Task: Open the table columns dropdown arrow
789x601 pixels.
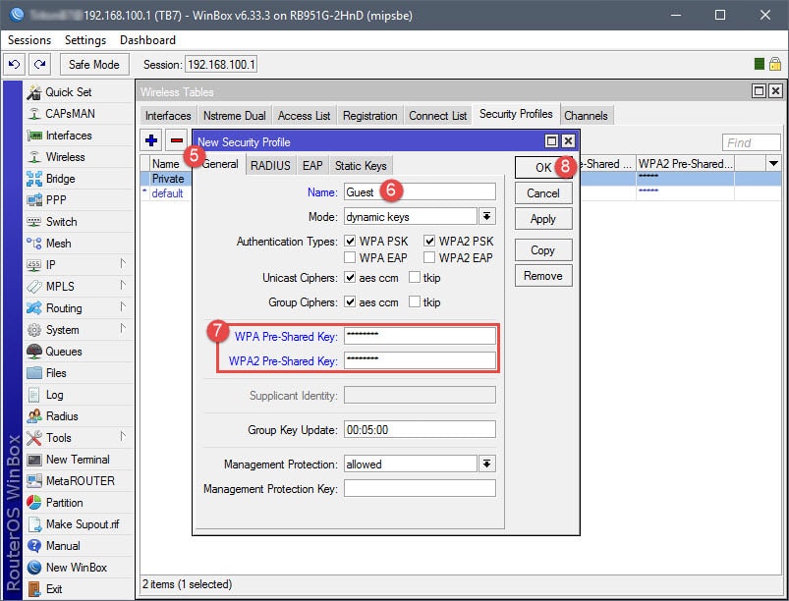Action: coord(773,163)
